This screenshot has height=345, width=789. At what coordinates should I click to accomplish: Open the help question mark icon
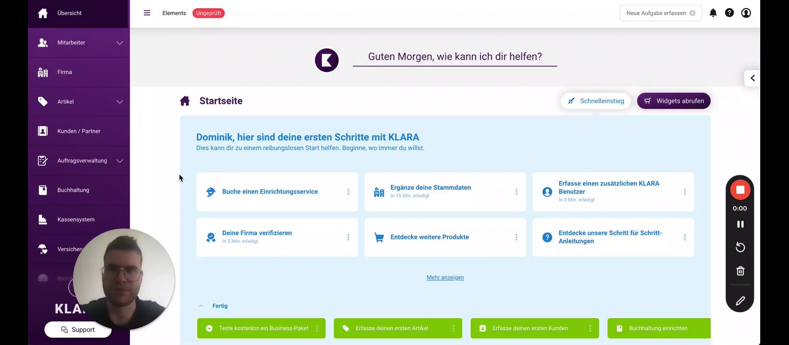point(729,13)
